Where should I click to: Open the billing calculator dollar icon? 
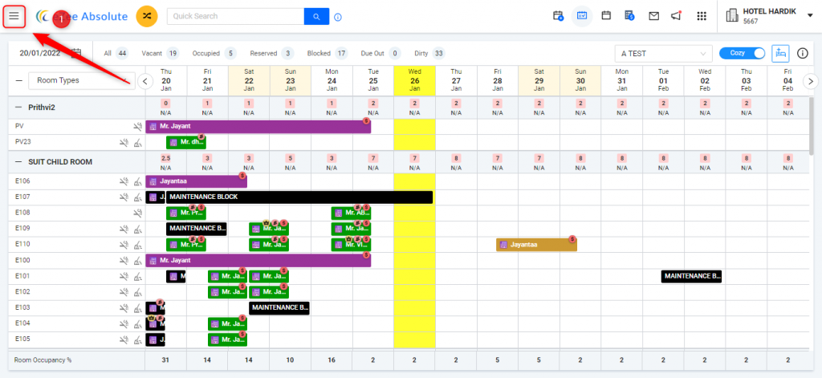pyautogui.click(x=629, y=16)
